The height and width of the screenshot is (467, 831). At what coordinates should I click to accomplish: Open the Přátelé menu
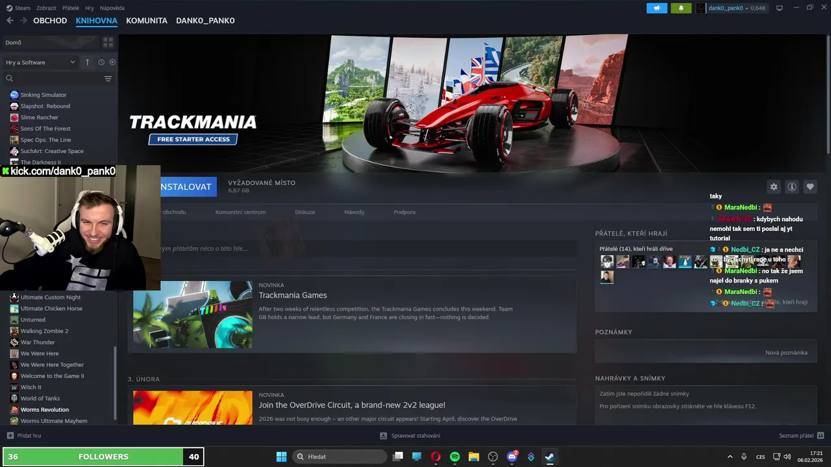click(x=71, y=8)
